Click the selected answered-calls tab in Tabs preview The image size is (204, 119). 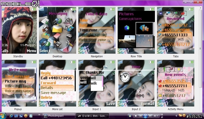(x=168, y=13)
